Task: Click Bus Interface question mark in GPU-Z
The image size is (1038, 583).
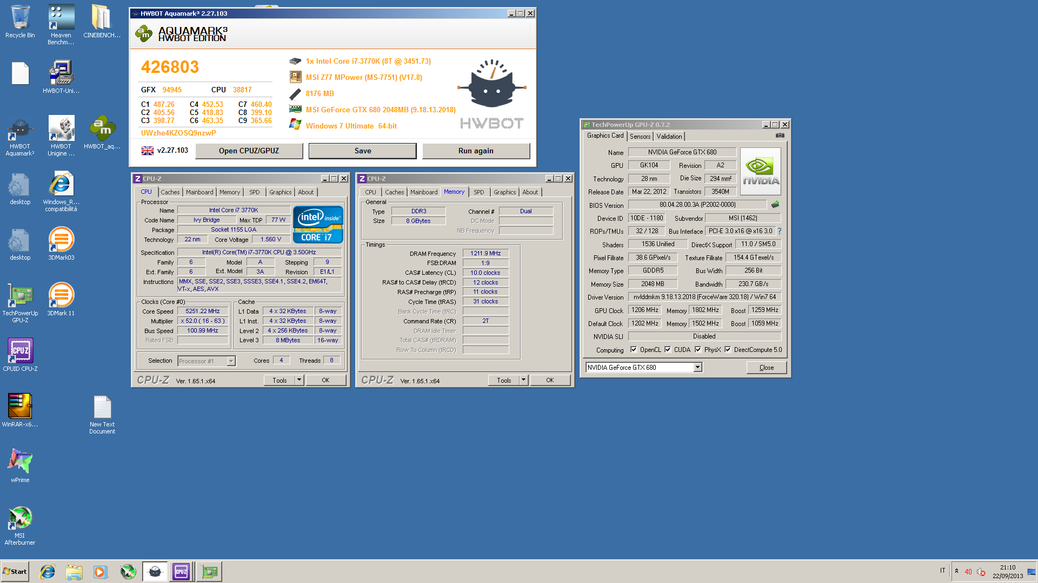Action: (779, 231)
